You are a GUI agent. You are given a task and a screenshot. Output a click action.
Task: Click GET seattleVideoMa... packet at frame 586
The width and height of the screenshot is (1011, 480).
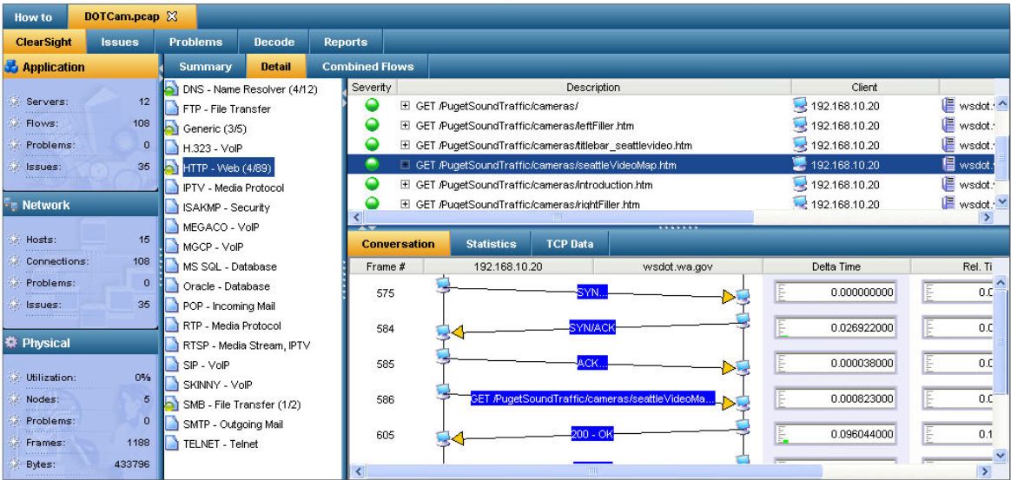click(592, 398)
